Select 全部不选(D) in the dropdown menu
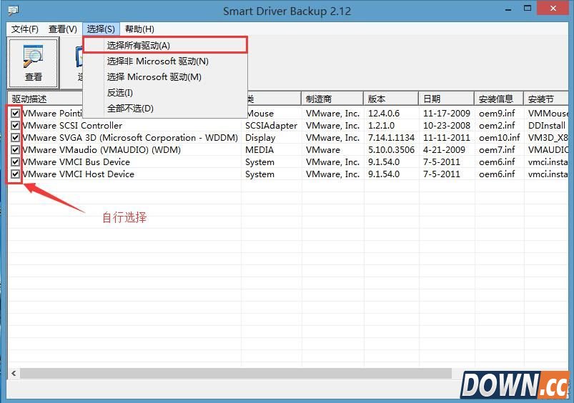The width and height of the screenshot is (574, 403). coord(130,109)
